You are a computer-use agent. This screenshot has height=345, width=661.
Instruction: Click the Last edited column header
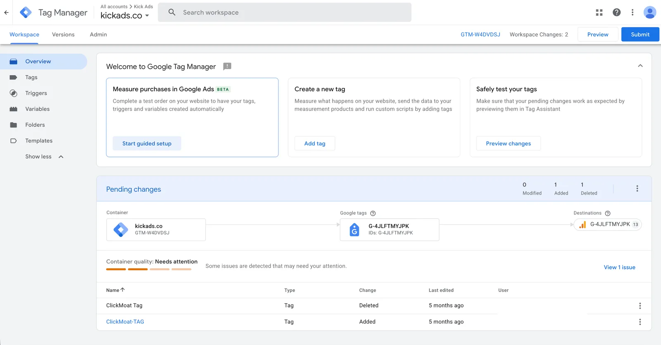click(441, 290)
